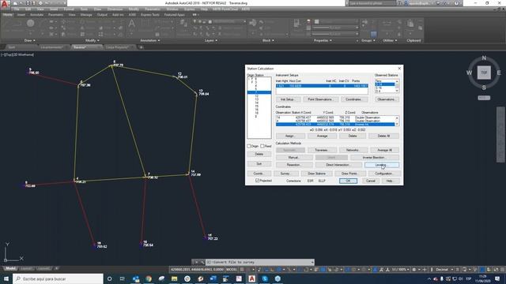Expand the Modify panel dropdown

[x=93, y=40]
